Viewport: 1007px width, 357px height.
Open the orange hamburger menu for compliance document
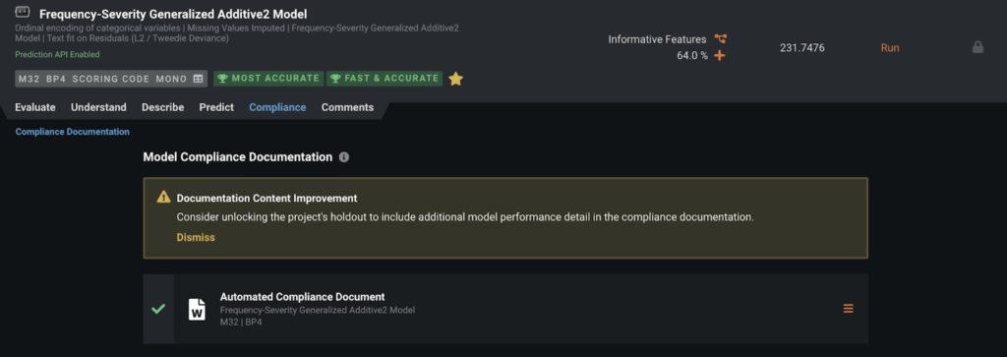(849, 309)
